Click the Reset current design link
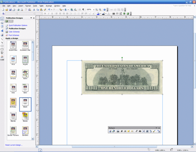 pos(14,145)
